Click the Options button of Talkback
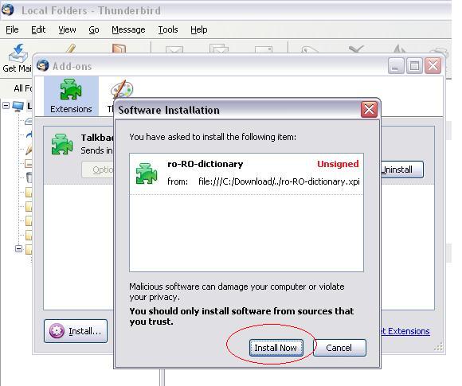 tap(98, 170)
